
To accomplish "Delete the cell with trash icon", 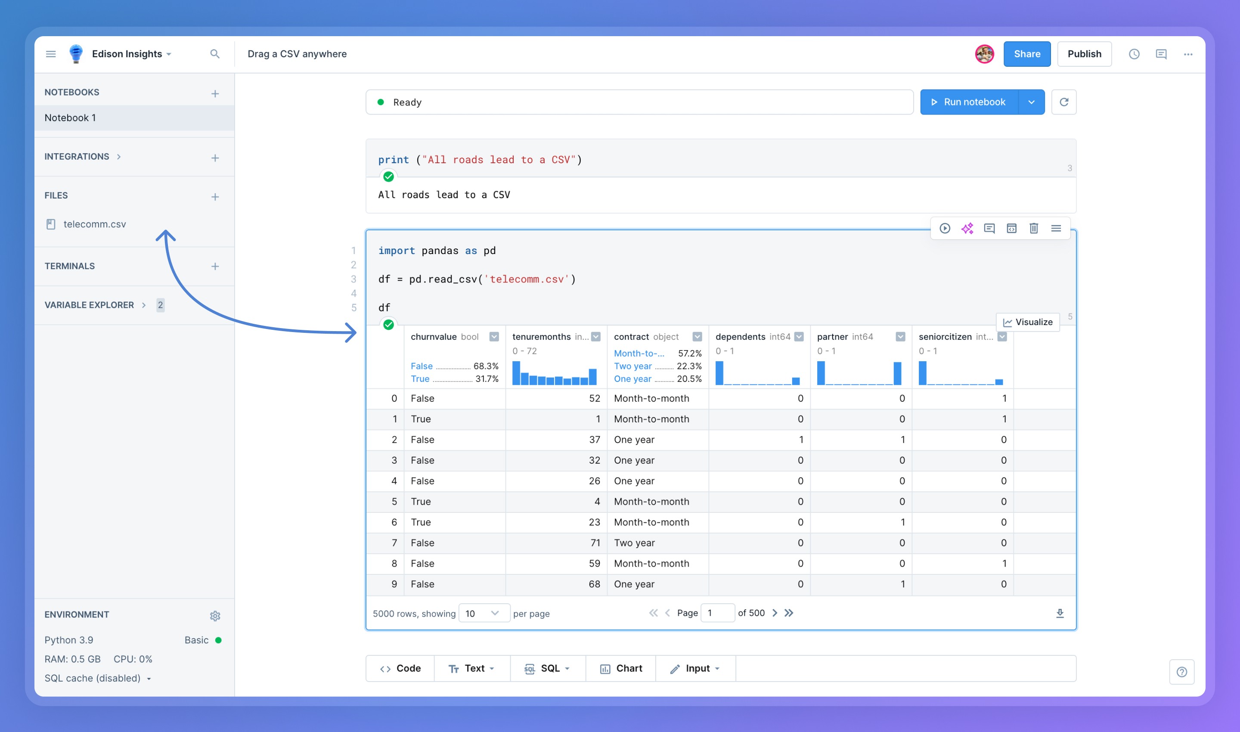I will [1033, 228].
